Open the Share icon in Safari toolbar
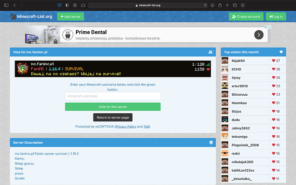The height and width of the screenshot is (185, 296). click(220, 5)
